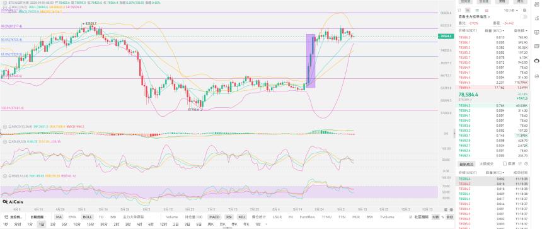Toggle the KDJ sub-indicator
Viewport: 542px width, 229px height.
[241, 217]
